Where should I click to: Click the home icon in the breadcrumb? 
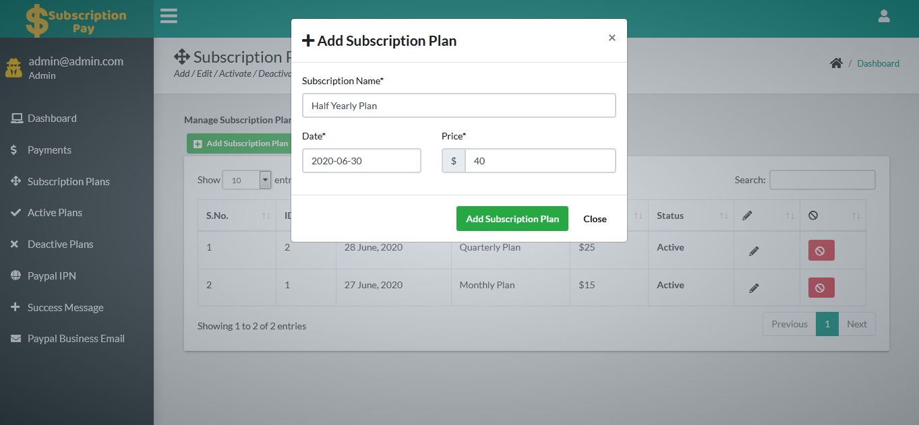pos(836,62)
